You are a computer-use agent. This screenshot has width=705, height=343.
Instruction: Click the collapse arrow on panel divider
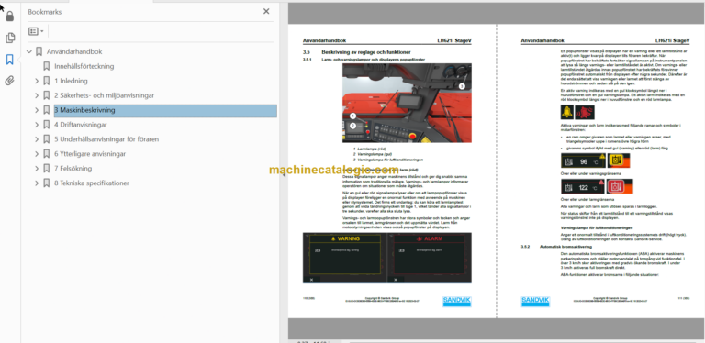[x=284, y=175]
